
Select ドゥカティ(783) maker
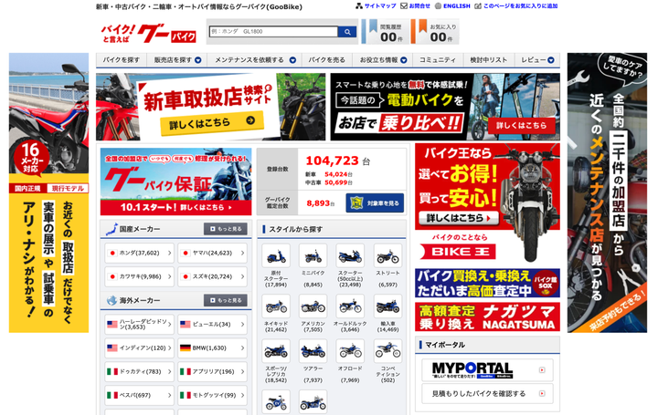point(139,371)
